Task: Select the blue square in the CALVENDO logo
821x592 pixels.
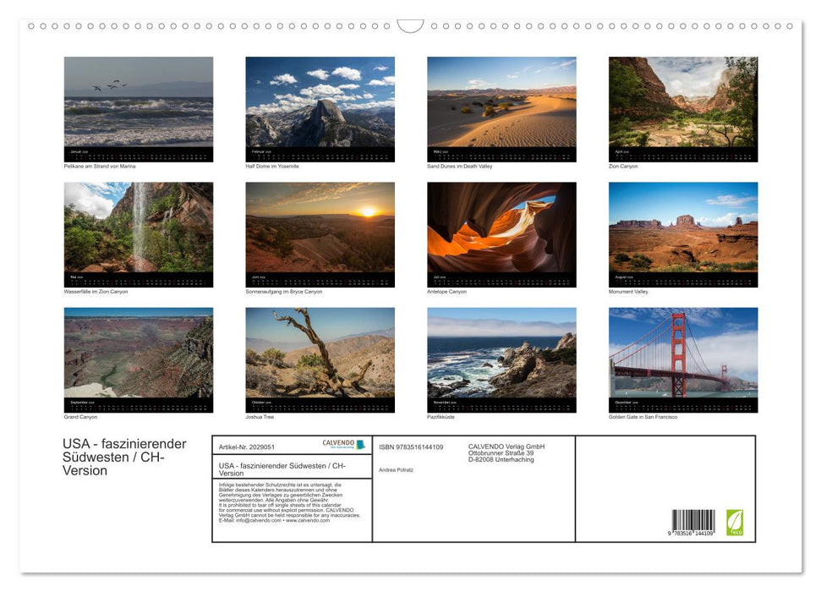Action: point(360,444)
